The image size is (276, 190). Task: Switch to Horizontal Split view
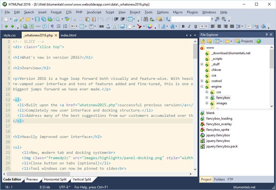[55, 179]
